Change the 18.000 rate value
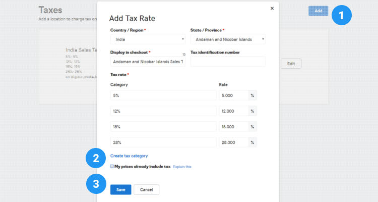The image size is (378, 202). [x=233, y=127]
